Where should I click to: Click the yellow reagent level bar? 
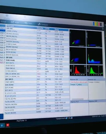[x=96, y=24]
